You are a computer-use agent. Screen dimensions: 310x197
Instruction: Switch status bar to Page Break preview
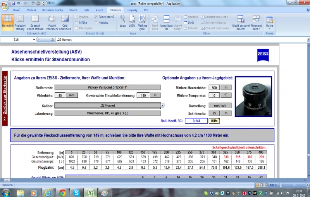(266, 185)
